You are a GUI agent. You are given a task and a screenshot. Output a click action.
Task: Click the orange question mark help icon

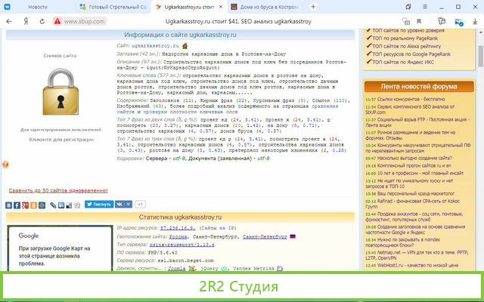click(5, 165)
